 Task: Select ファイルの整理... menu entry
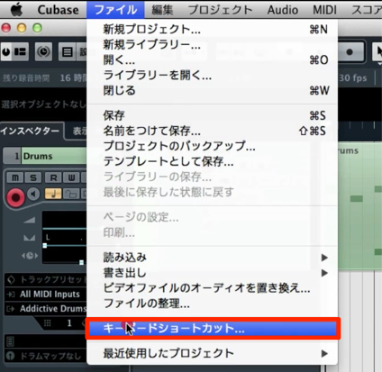[212, 304]
